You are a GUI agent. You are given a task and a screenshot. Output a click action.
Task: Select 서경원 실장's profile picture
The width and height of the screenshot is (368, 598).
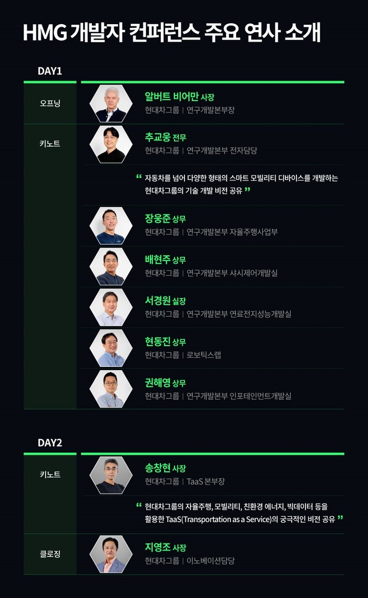[x=110, y=307]
